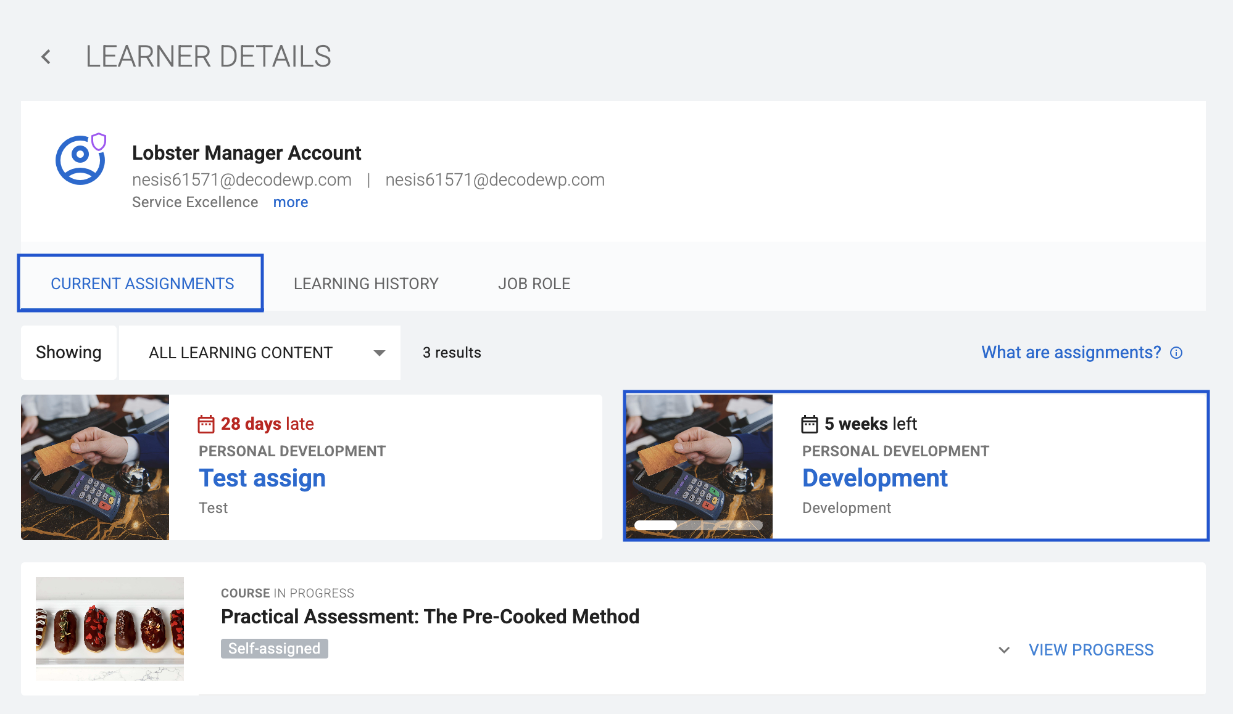Click the info icon next to assignments help
The height and width of the screenshot is (714, 1233).
[1176, 353]
